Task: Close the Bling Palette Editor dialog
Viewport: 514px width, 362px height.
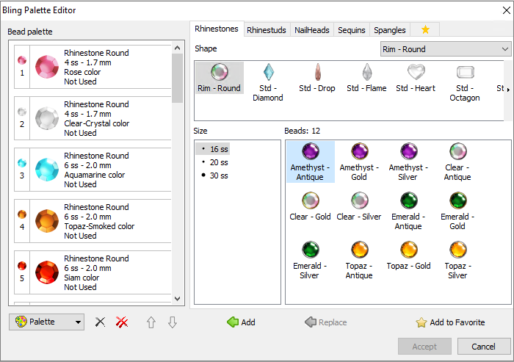Action: coord(506,10)
